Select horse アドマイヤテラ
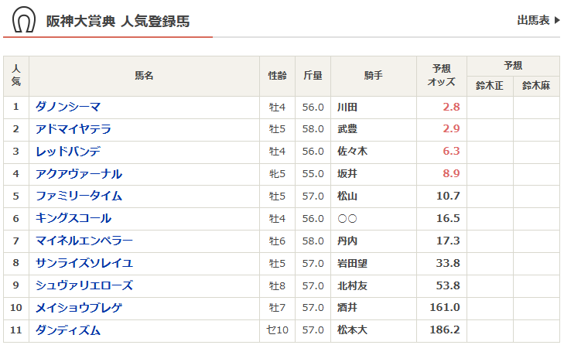564x345 pixels. [73, 129]
